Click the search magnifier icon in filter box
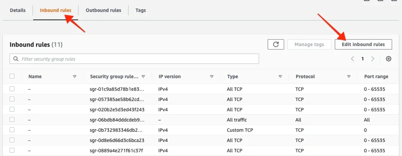 16,59
